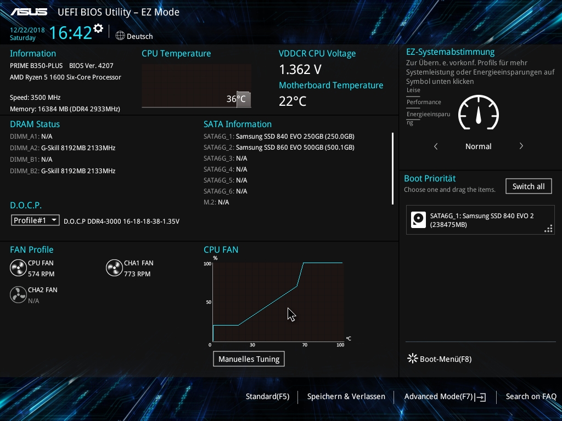Image resolution: width=562 pixels, height=421 pixels.
Task: Click the 16:42 clock time
Action: pos(71,32)
